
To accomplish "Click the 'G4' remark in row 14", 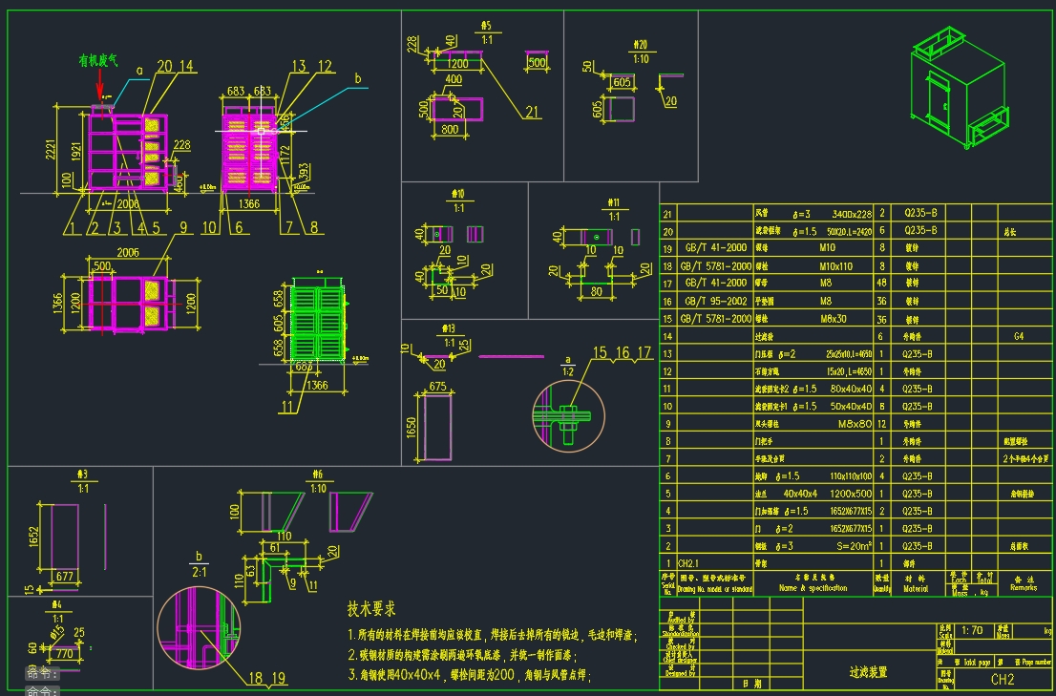I will click(1018, 336).
